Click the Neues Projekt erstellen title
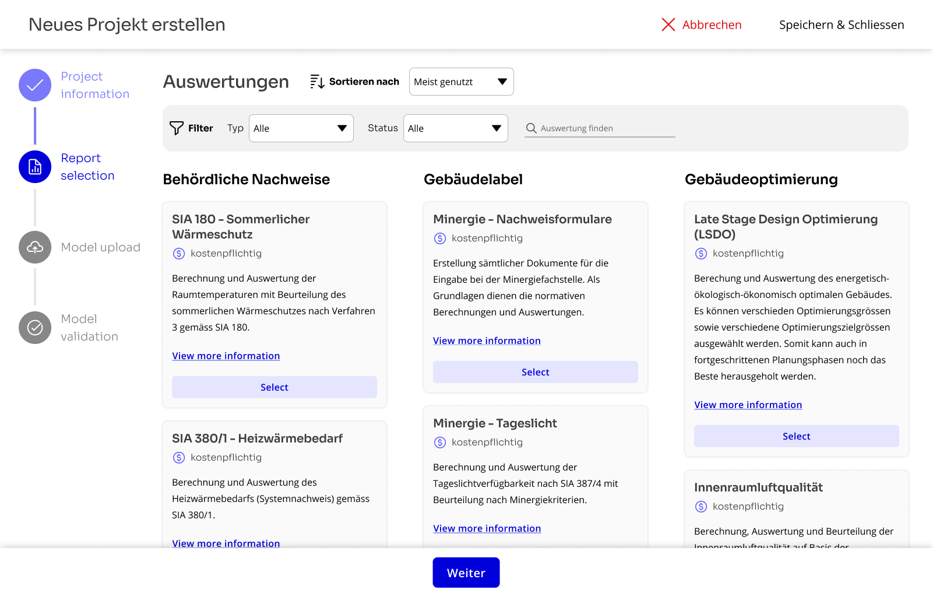The image size is (933, 597). (127, 24)
